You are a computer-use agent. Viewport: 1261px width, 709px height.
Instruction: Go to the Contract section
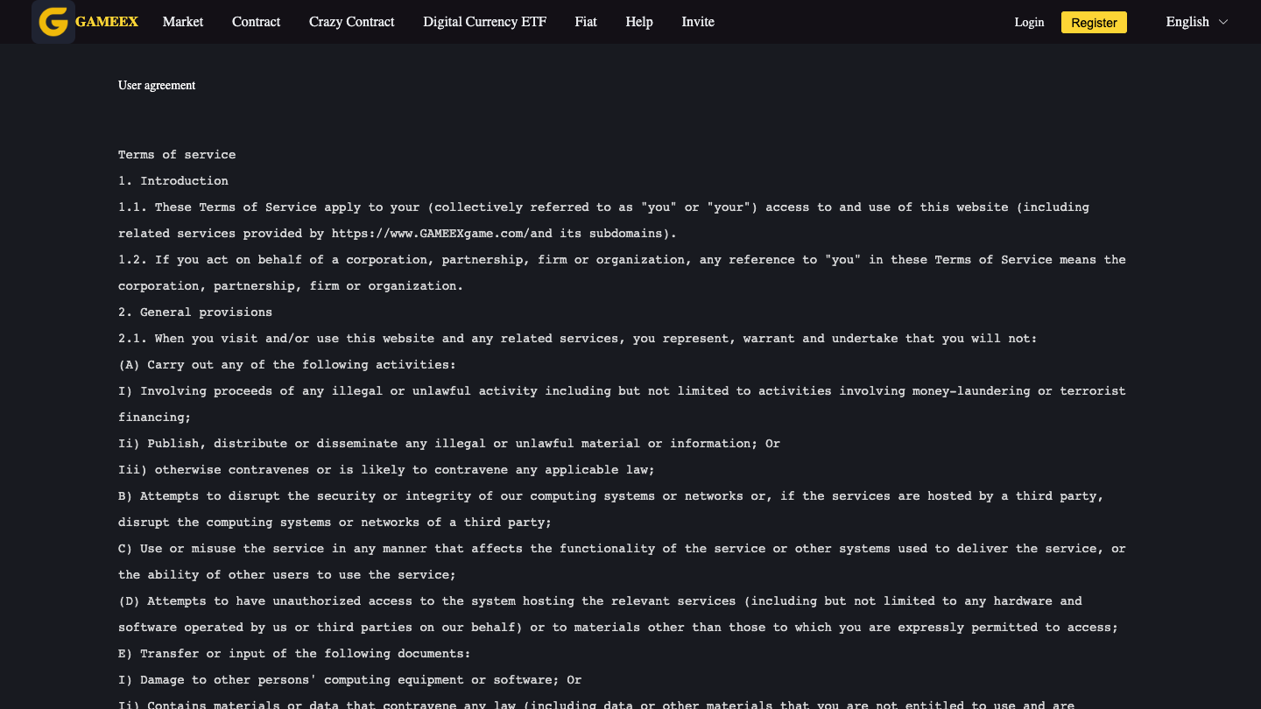click(257, 22)
